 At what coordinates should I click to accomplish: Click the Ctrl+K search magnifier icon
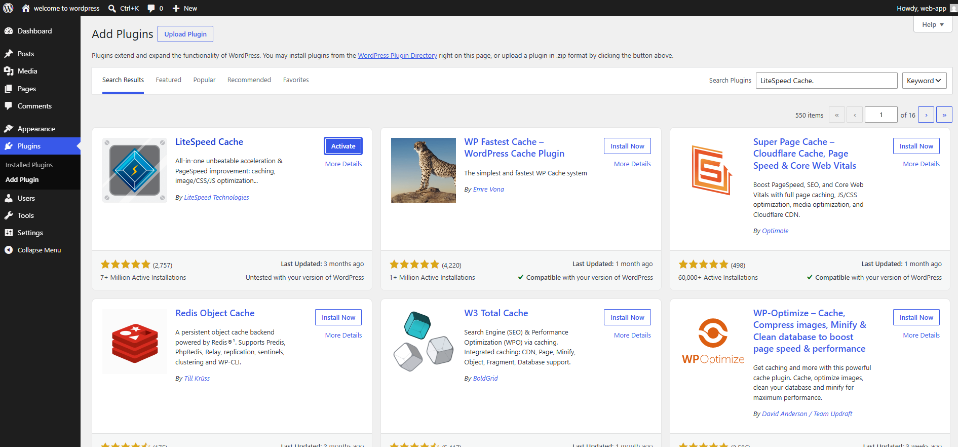click(112, 9)
